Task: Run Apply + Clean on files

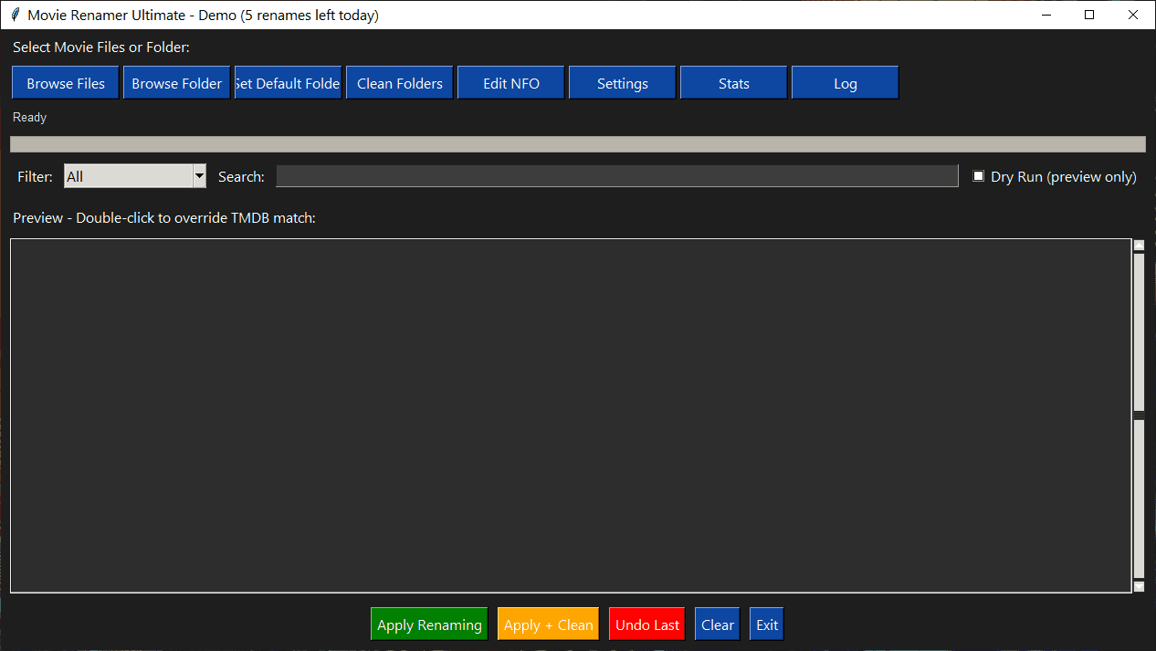Action: coord(548,624)
